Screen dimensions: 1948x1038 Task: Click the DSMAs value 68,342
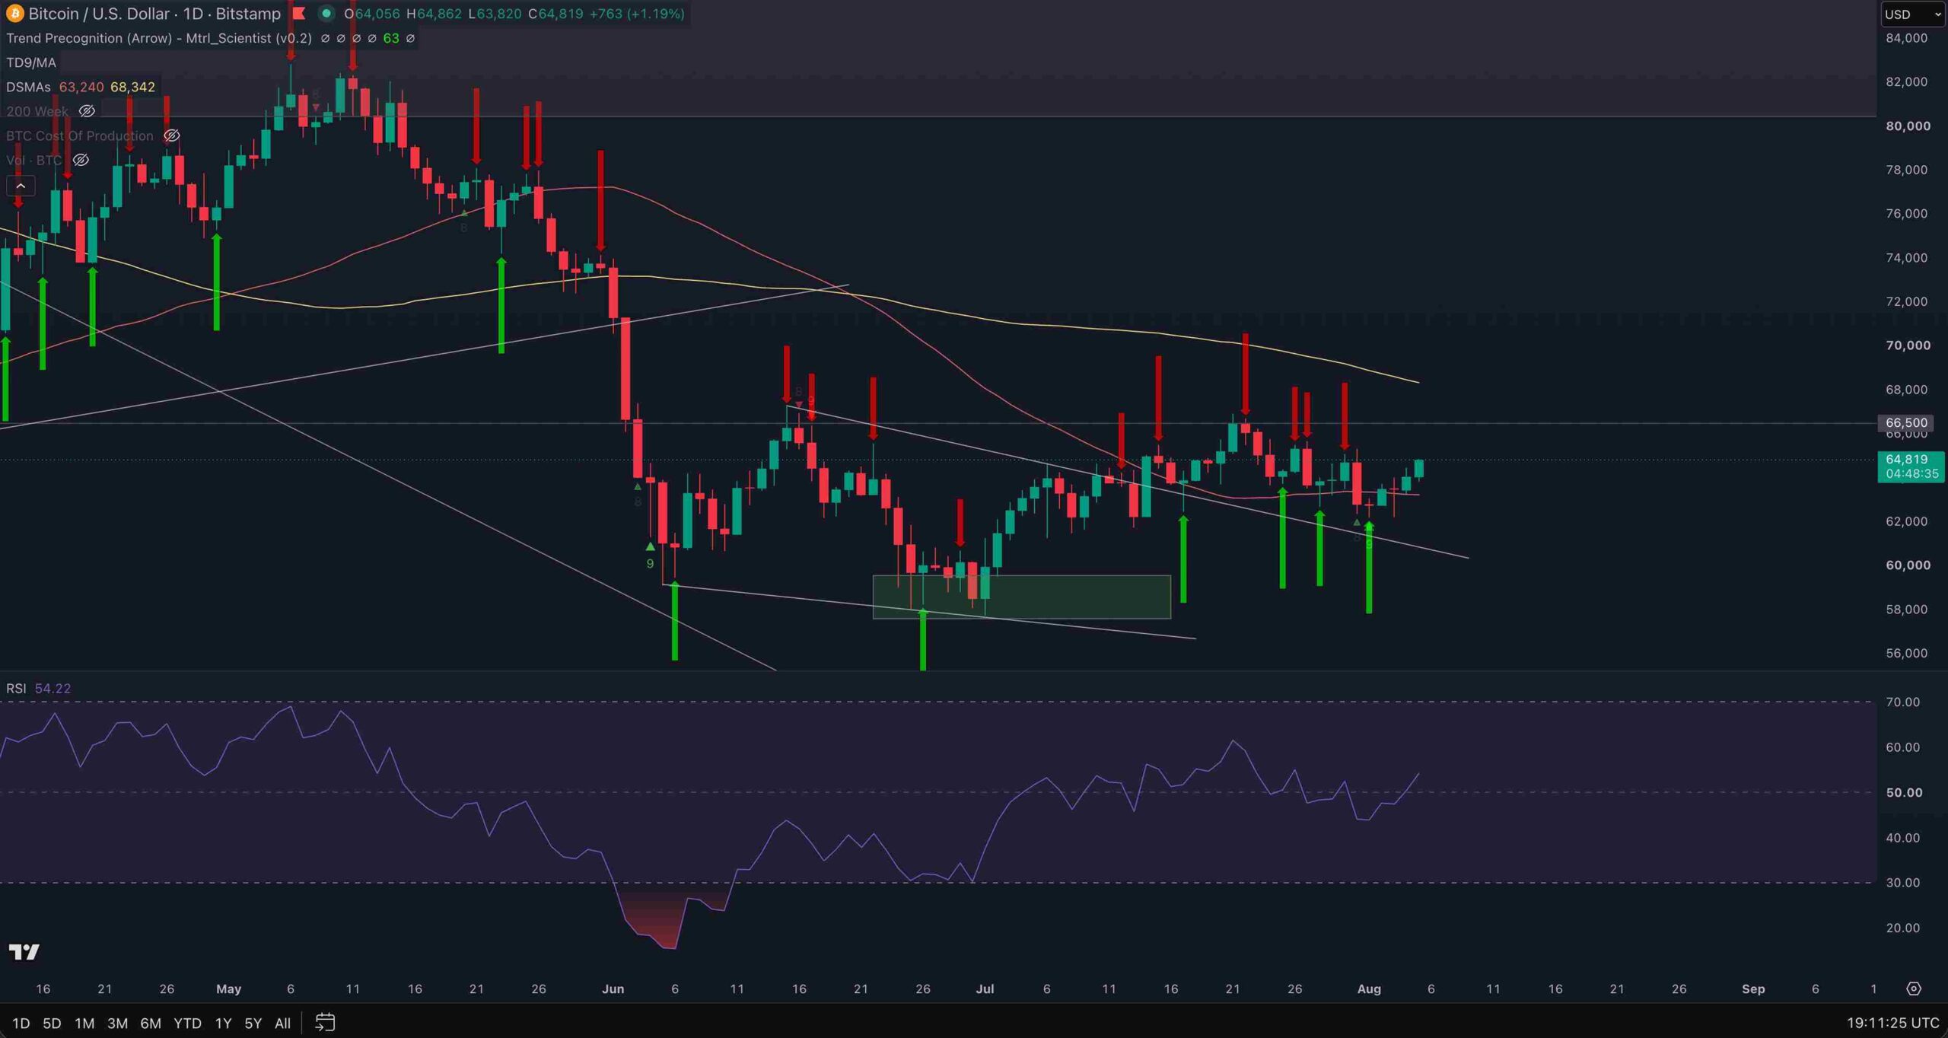132,87
